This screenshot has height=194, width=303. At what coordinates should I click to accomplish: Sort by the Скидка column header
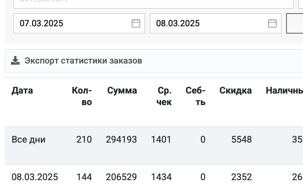click(x=235, y=90)
